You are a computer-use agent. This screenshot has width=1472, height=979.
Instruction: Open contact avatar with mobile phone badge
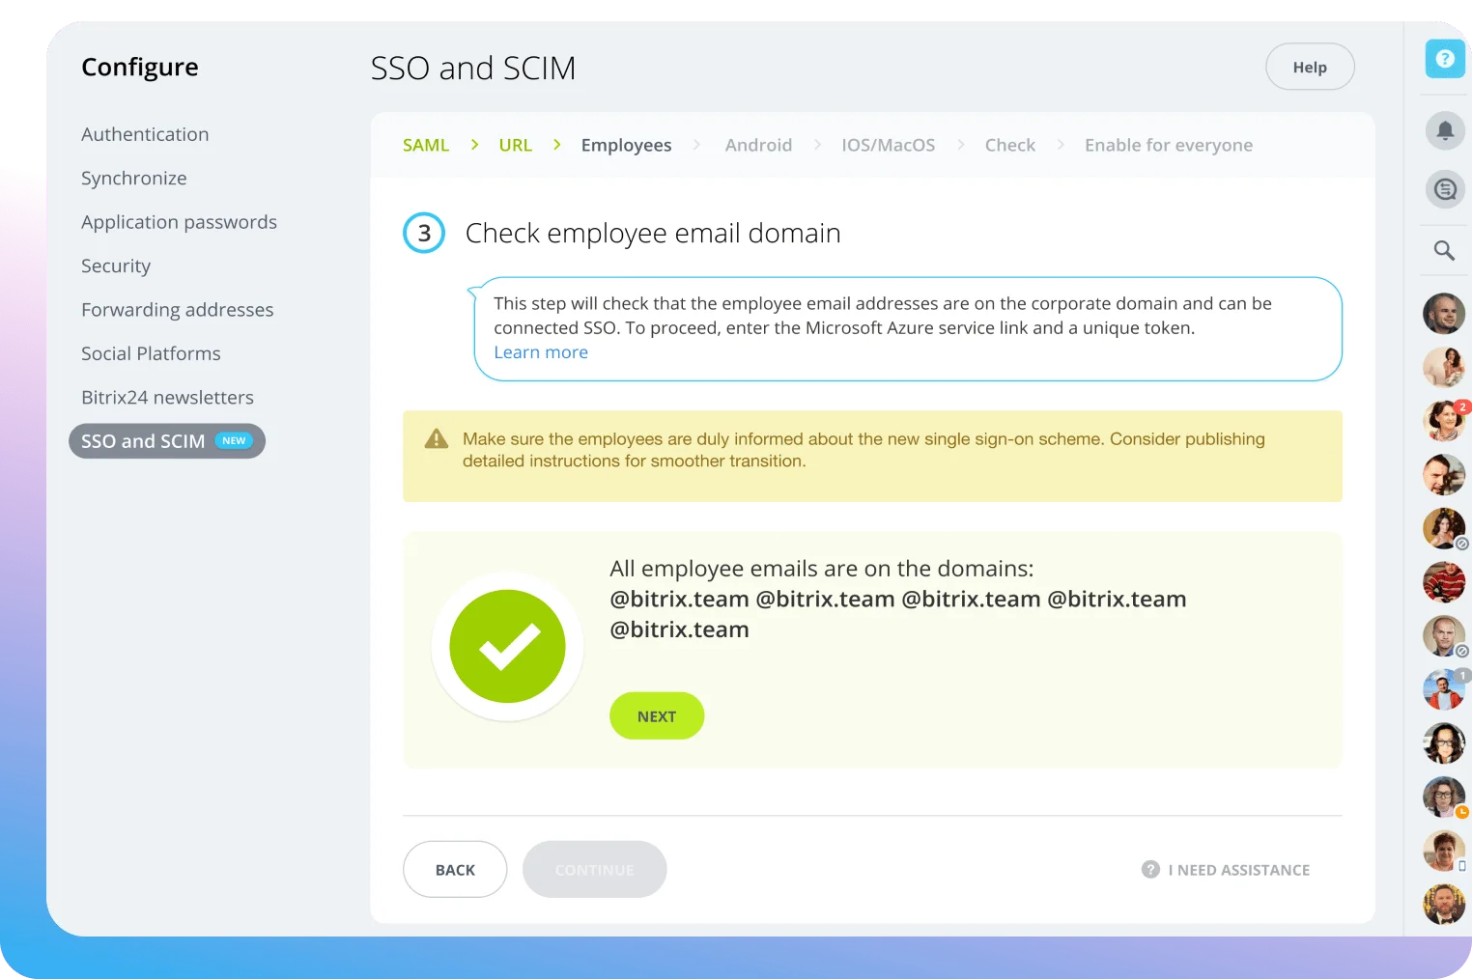1444,852
